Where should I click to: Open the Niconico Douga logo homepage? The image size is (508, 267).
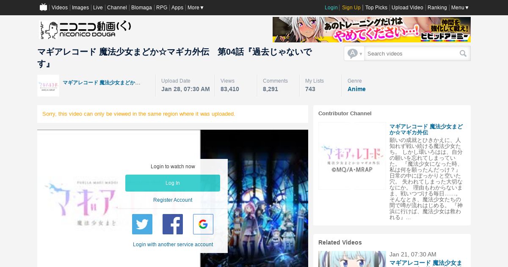click(x=85, y=30)
